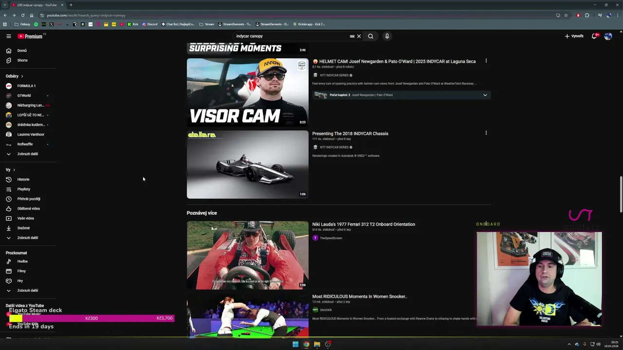Open the Chrome three-dot menu
Viewport: 623px width, 350px height.
(x=617, y=16)
